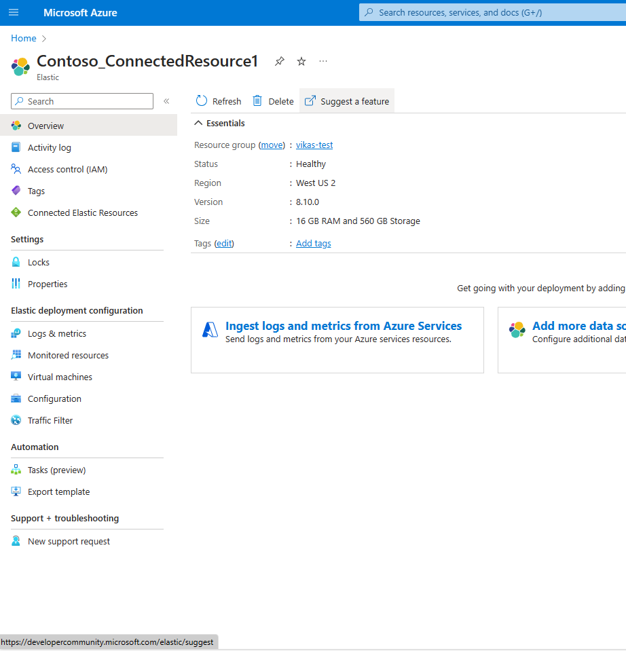Click the sidebar menu Search field
626x651 pixels.
click(82, 101)
